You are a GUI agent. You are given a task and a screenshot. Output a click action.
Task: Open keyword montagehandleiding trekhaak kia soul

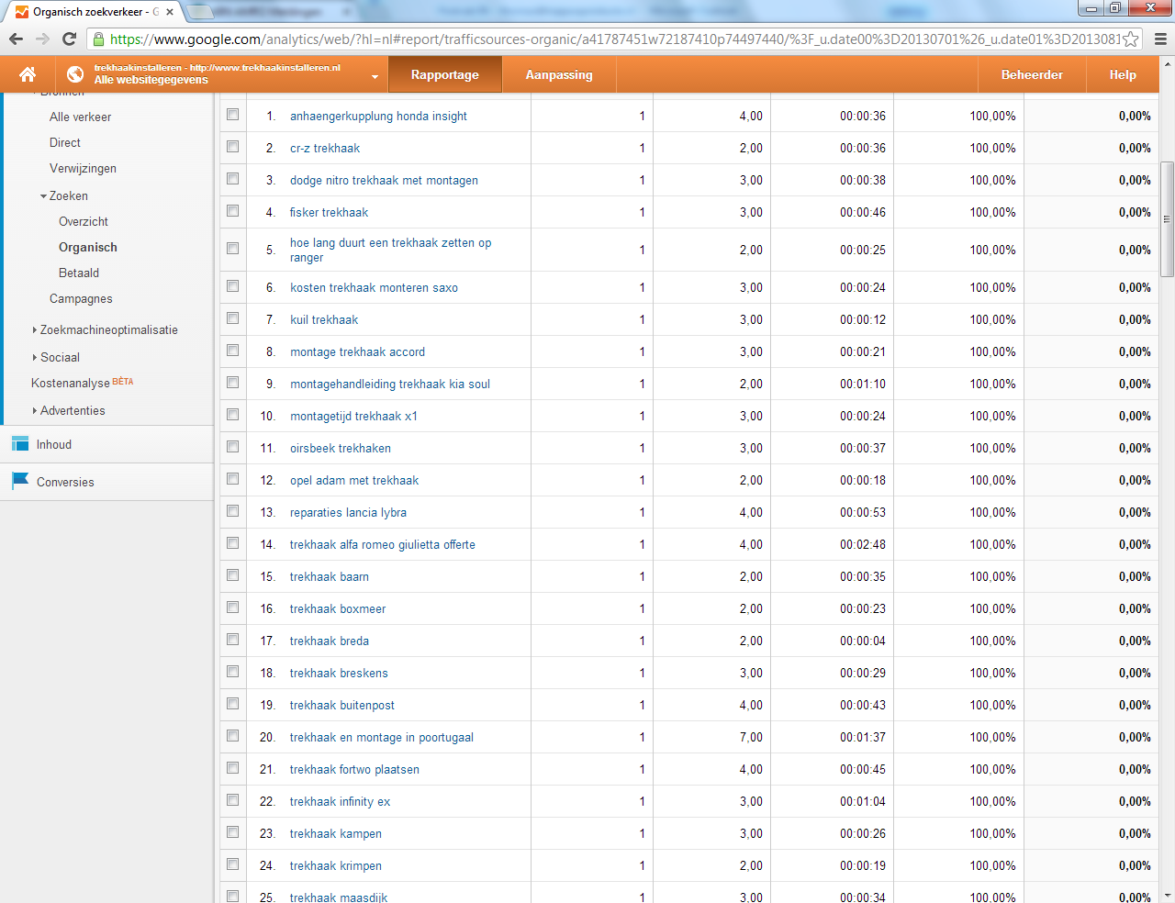point(390,385)
